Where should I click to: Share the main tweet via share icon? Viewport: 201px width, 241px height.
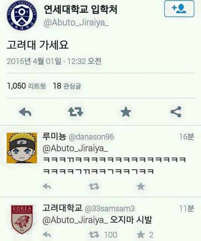pos(176,112)
